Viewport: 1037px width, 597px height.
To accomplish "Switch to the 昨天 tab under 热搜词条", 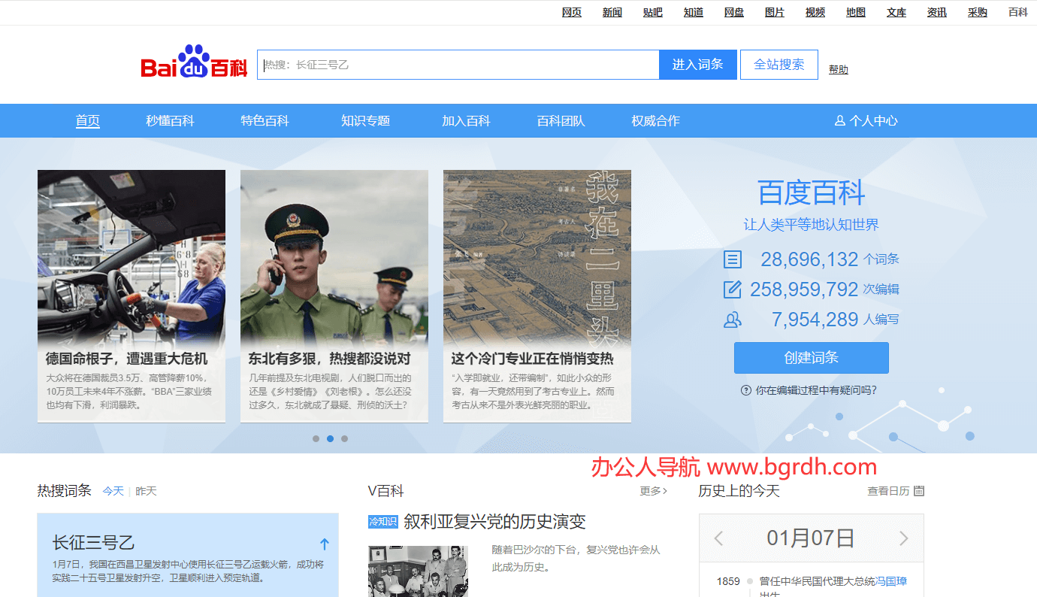I will click(x=145, y=490).
